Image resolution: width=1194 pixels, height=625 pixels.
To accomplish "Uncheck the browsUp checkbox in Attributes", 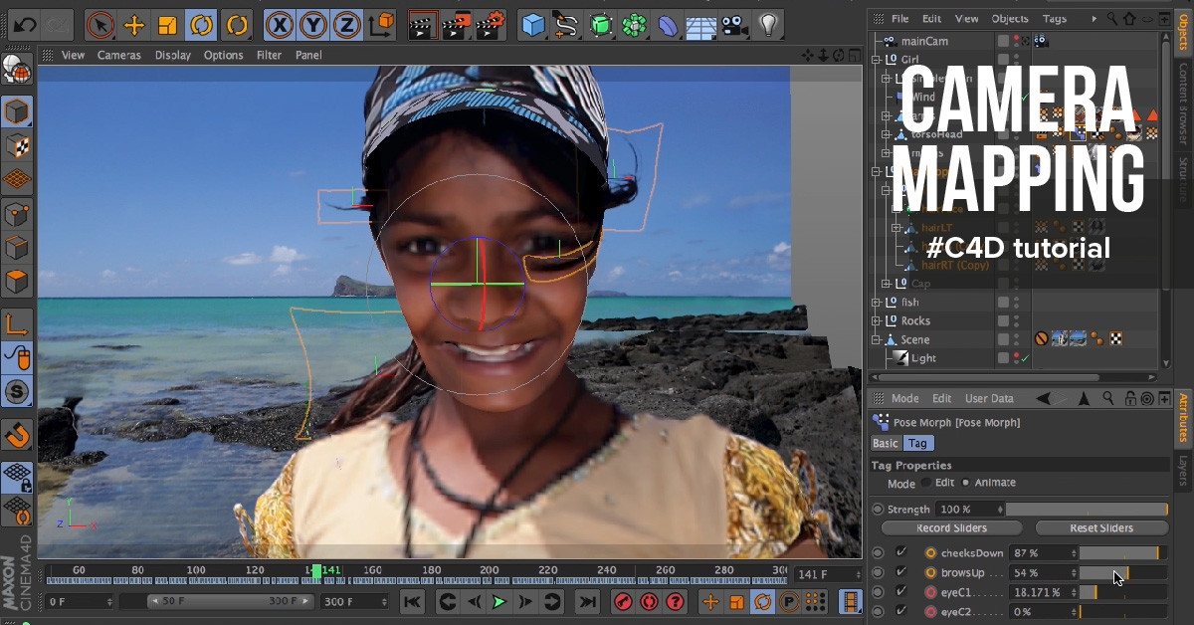I will [x=899, y=572].
